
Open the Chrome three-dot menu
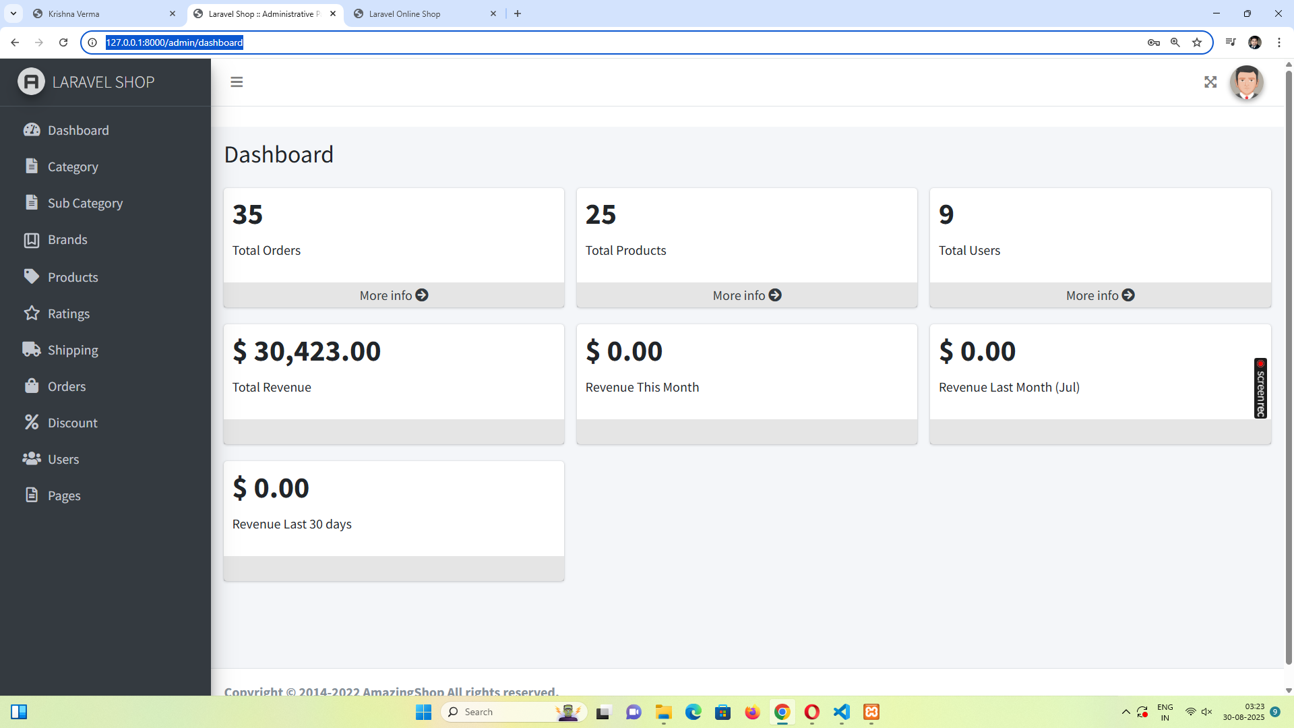[x=1279, y=42]
